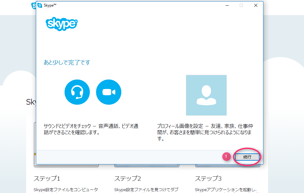Click the Skype logo in the dialog
This screenshot has height=193, width=304.
62,24
